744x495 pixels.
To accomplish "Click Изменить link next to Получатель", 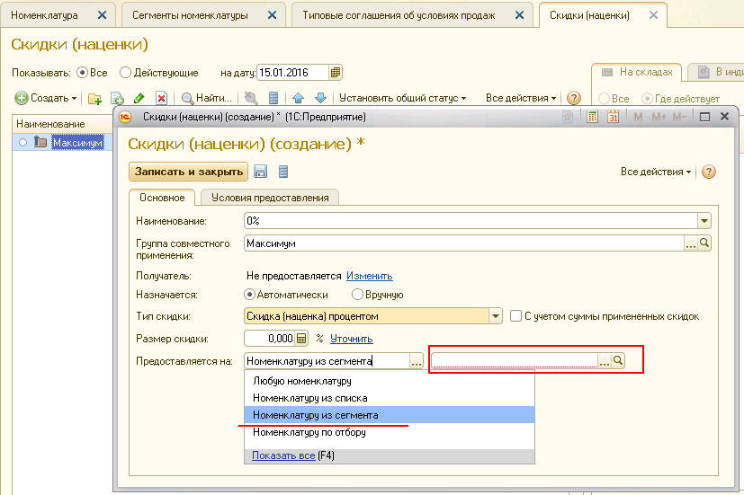I will pyautogui.click(x=369, y=276).
